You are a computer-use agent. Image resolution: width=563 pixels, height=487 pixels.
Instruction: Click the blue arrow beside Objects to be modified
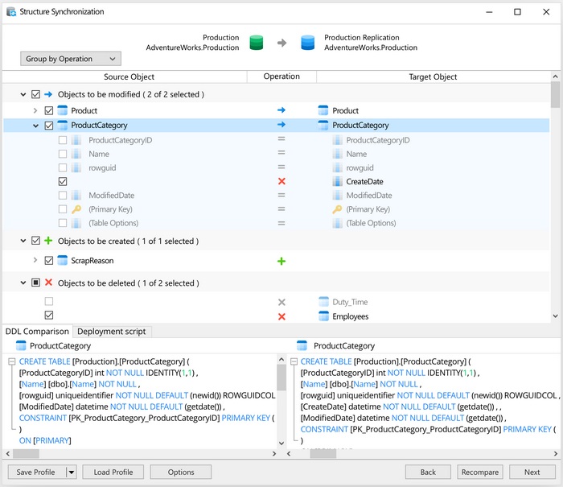[x=48, y=94]
